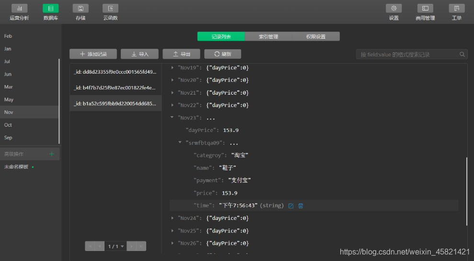The image size is (474, 261).
Task: Click the 导入 import button
Action: click(139, 54)
